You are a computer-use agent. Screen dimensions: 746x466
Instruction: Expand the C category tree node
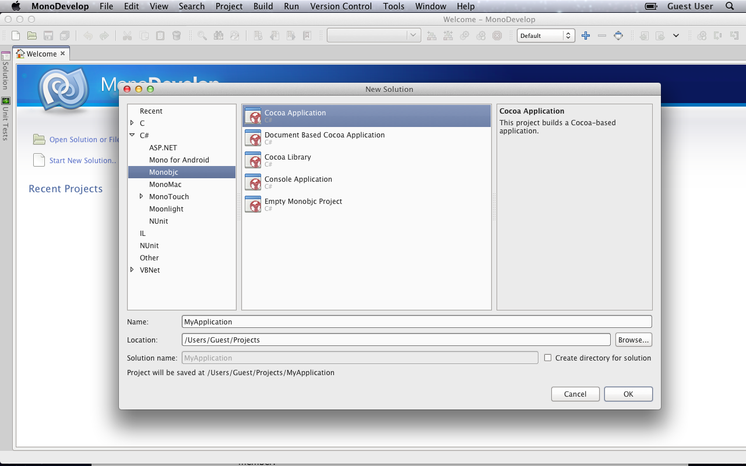(132, 123)
